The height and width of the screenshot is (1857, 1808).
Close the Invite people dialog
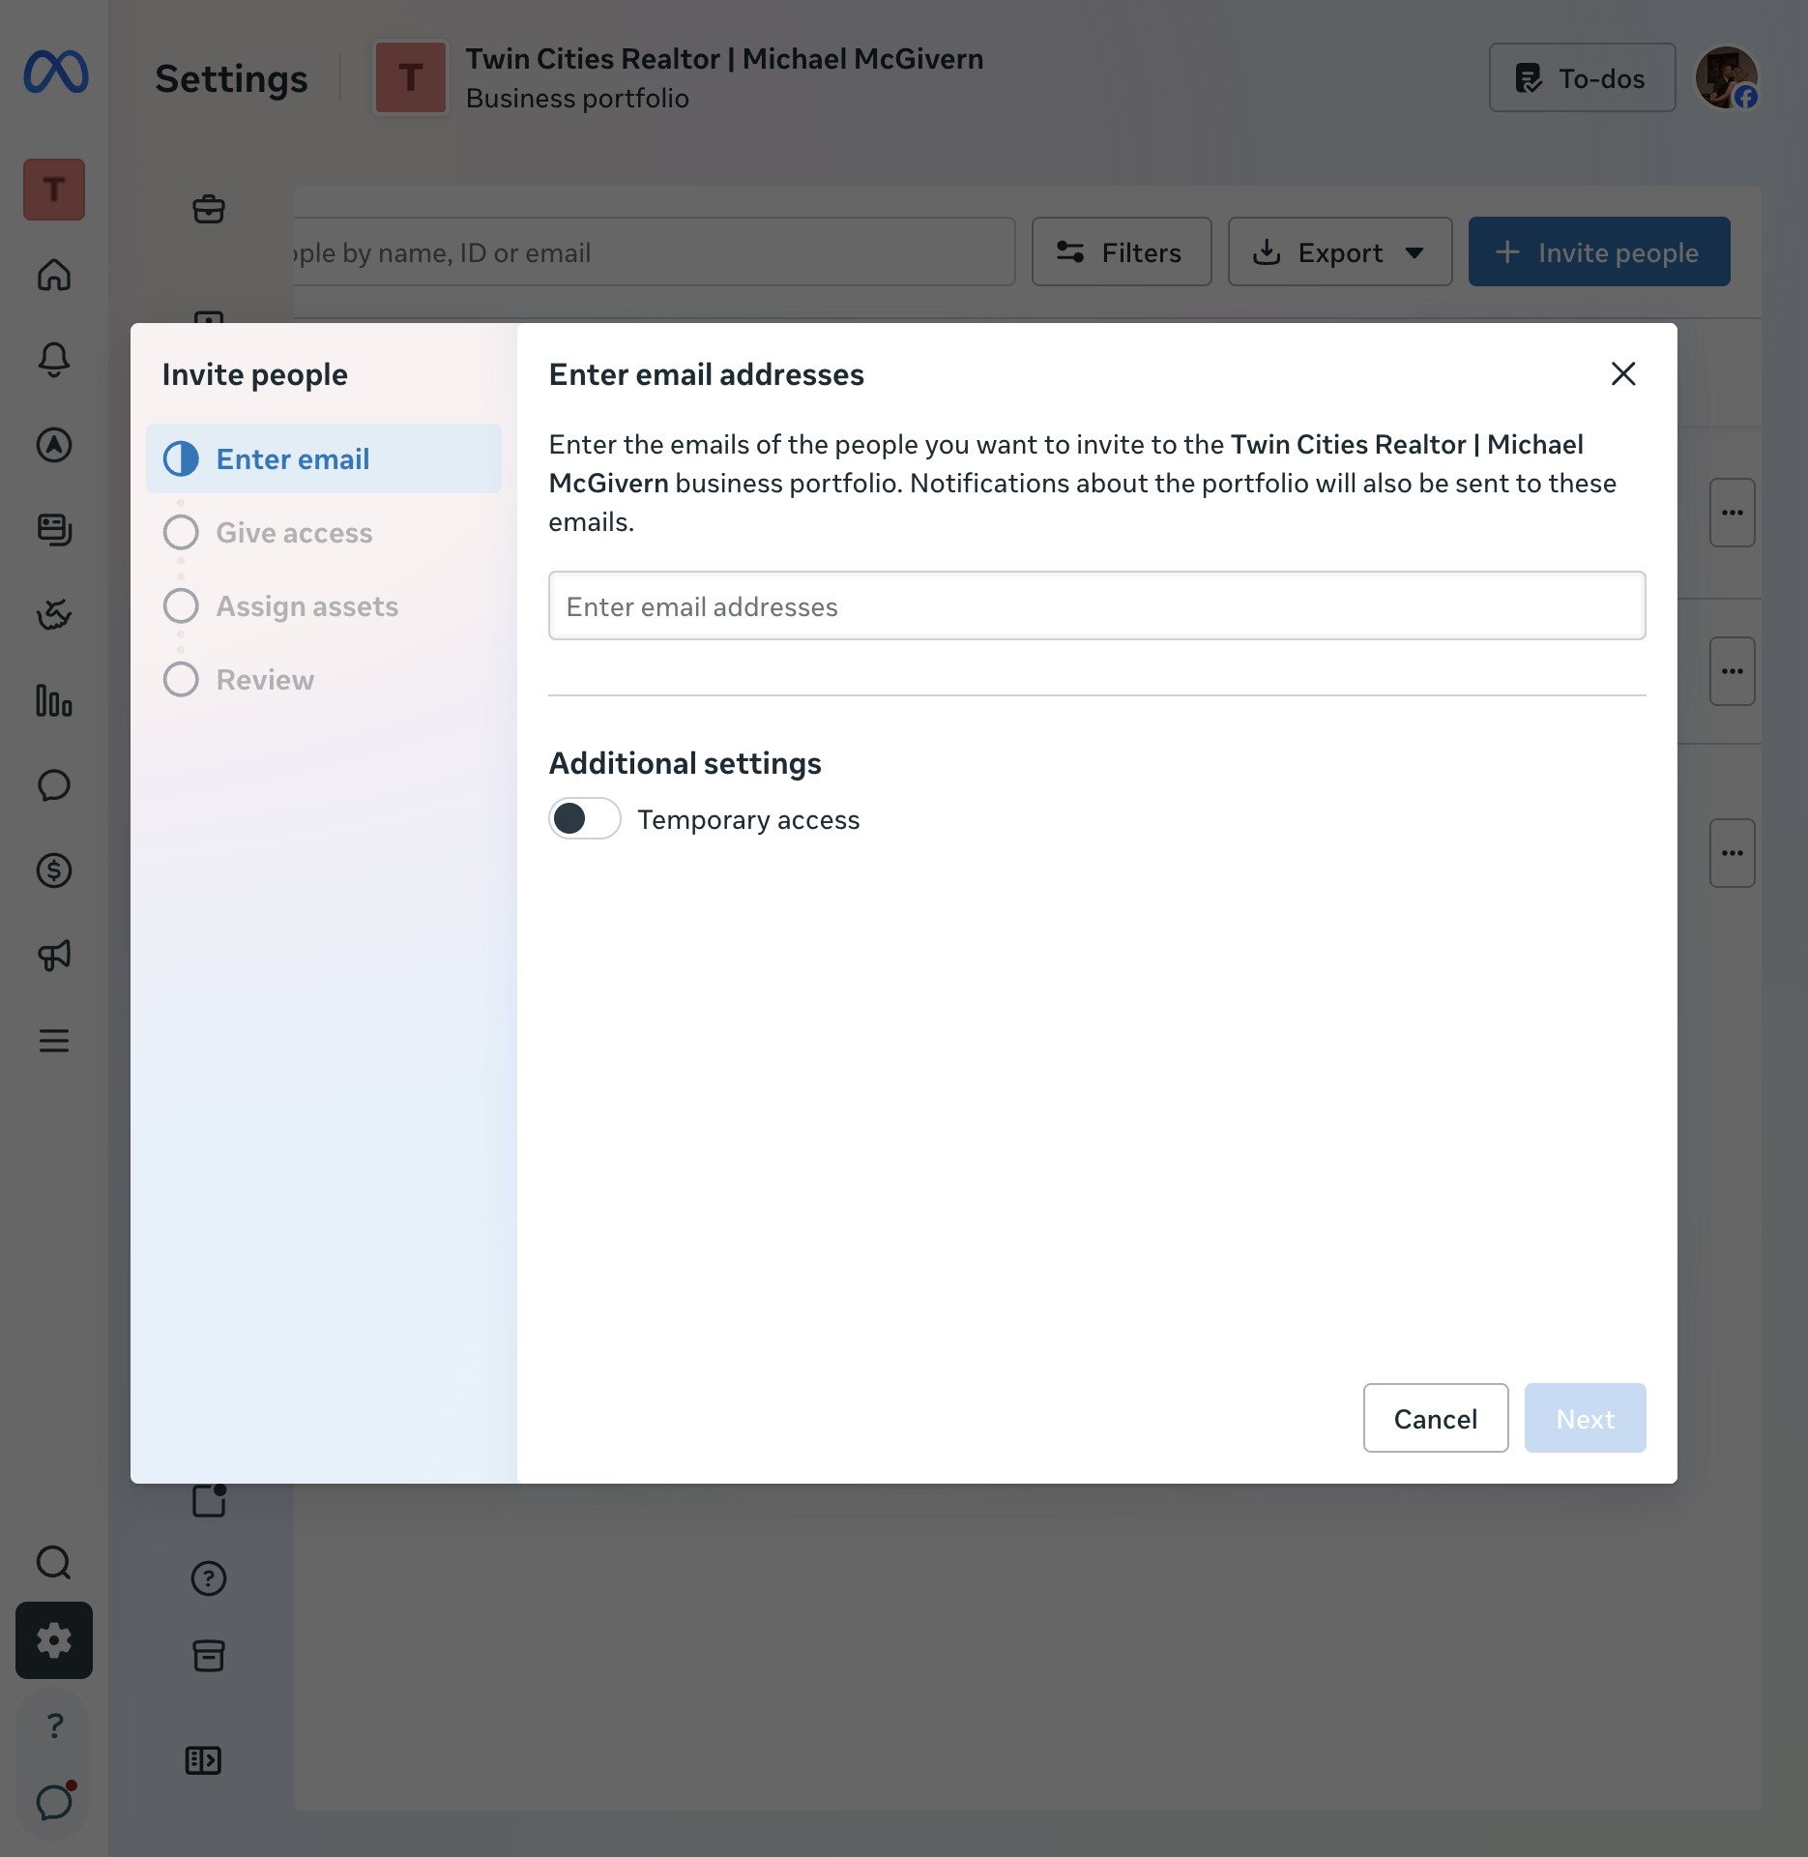click(x=1623, y=373)
